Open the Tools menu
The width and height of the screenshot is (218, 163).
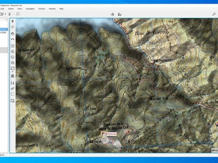19,9
